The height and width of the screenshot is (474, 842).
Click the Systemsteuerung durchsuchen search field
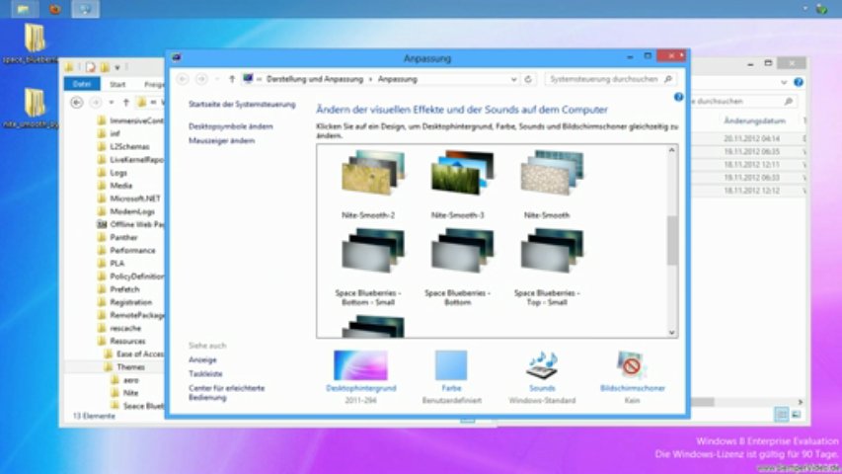point(610,79)
